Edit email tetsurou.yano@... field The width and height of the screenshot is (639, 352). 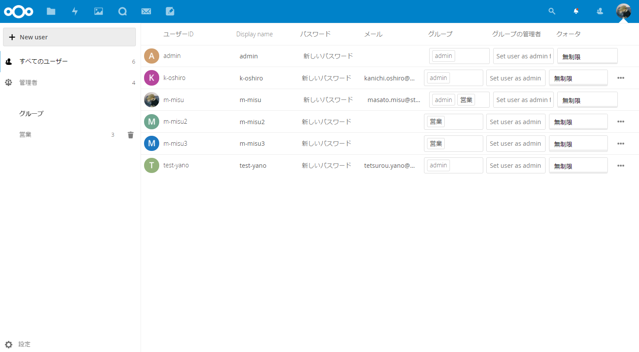pos(389,165)
